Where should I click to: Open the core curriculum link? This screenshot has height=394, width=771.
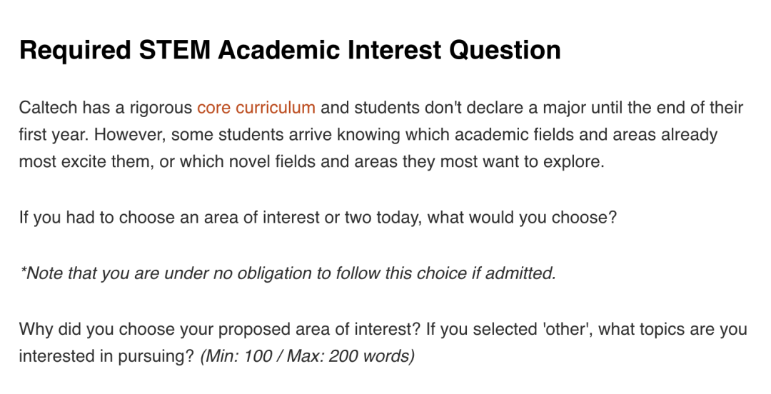(x=256, y=107)
